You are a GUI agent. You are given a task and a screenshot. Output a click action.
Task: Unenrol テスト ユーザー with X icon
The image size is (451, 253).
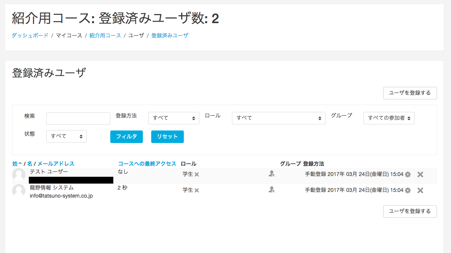coord(420,174)
